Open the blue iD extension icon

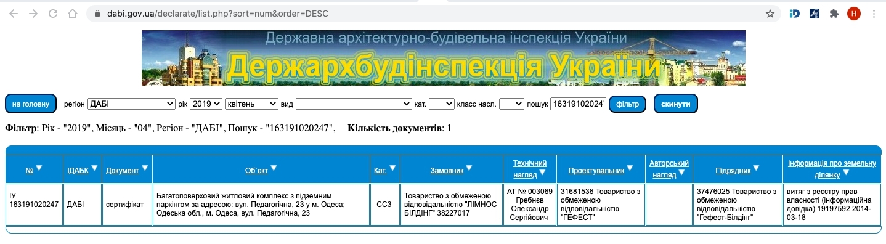click(x=795, y=14)
